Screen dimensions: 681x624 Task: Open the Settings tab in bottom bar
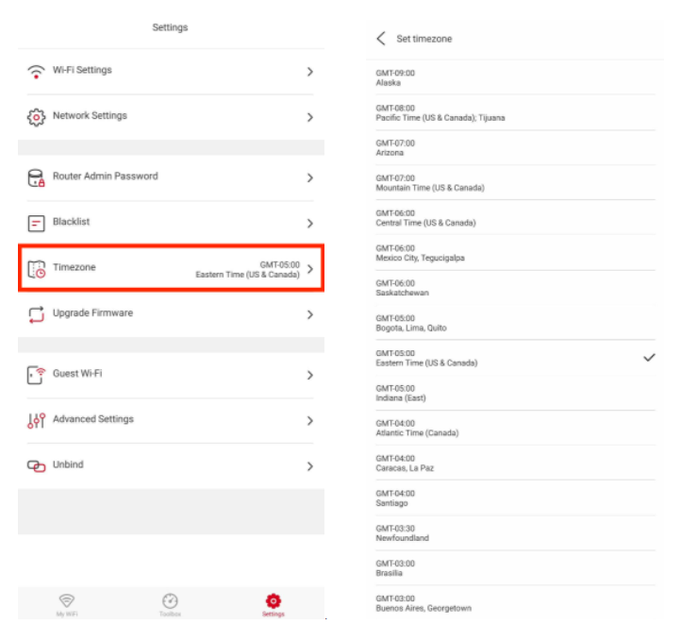[x=274, y=603]
